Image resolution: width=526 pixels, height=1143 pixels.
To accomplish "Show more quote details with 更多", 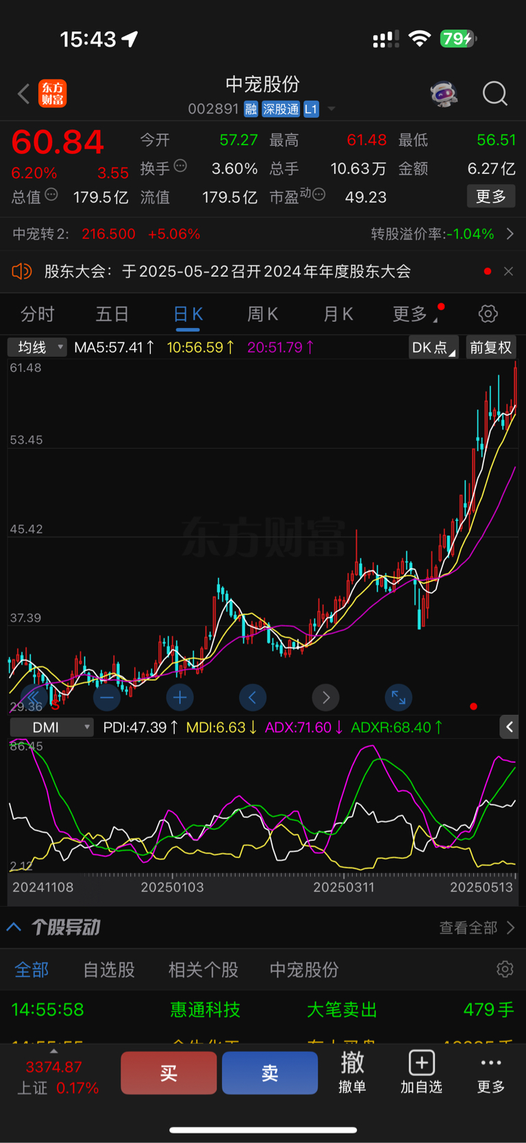I will [x=491, y=197].
